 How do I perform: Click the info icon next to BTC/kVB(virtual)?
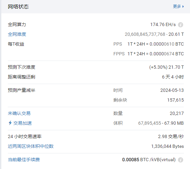click(181, 160)
